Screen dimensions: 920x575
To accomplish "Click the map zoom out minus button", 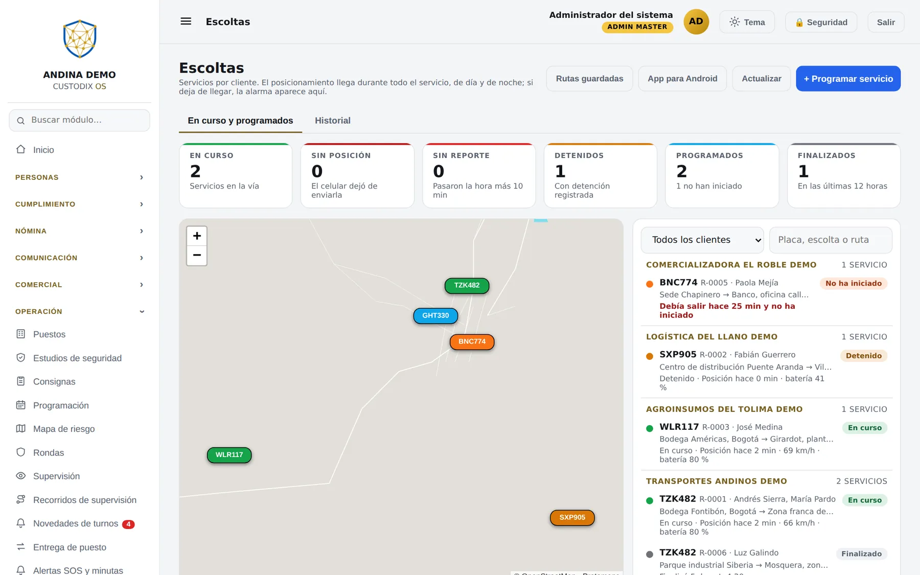I will 197,255.
